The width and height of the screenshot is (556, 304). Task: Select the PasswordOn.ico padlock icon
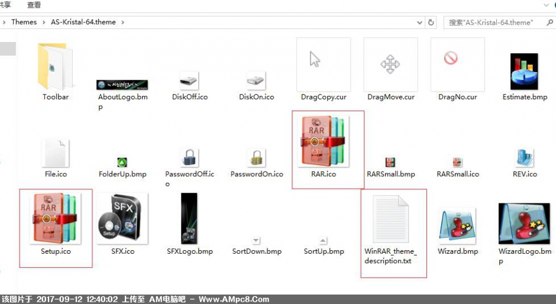pyautogui.click(x=256, y=158)
